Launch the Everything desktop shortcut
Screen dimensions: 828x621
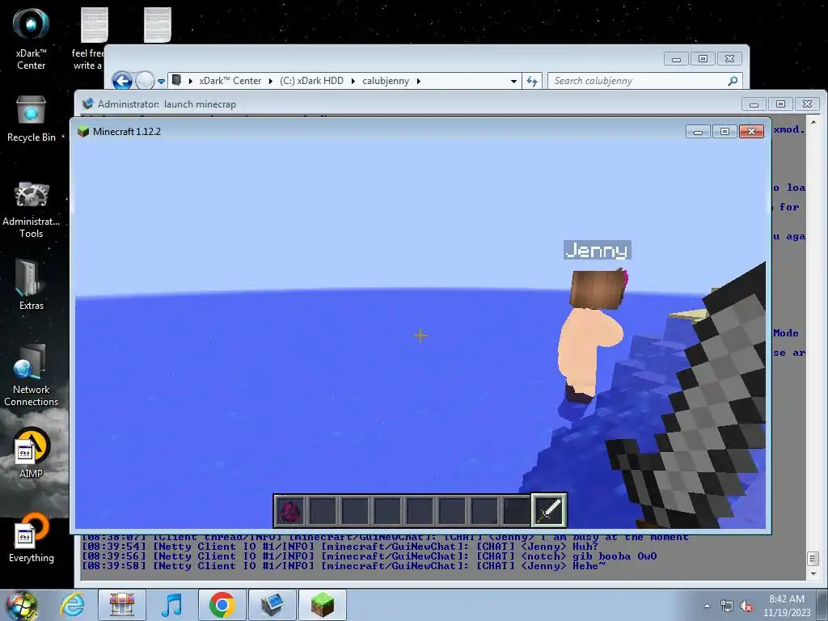(x=31, y=538)
